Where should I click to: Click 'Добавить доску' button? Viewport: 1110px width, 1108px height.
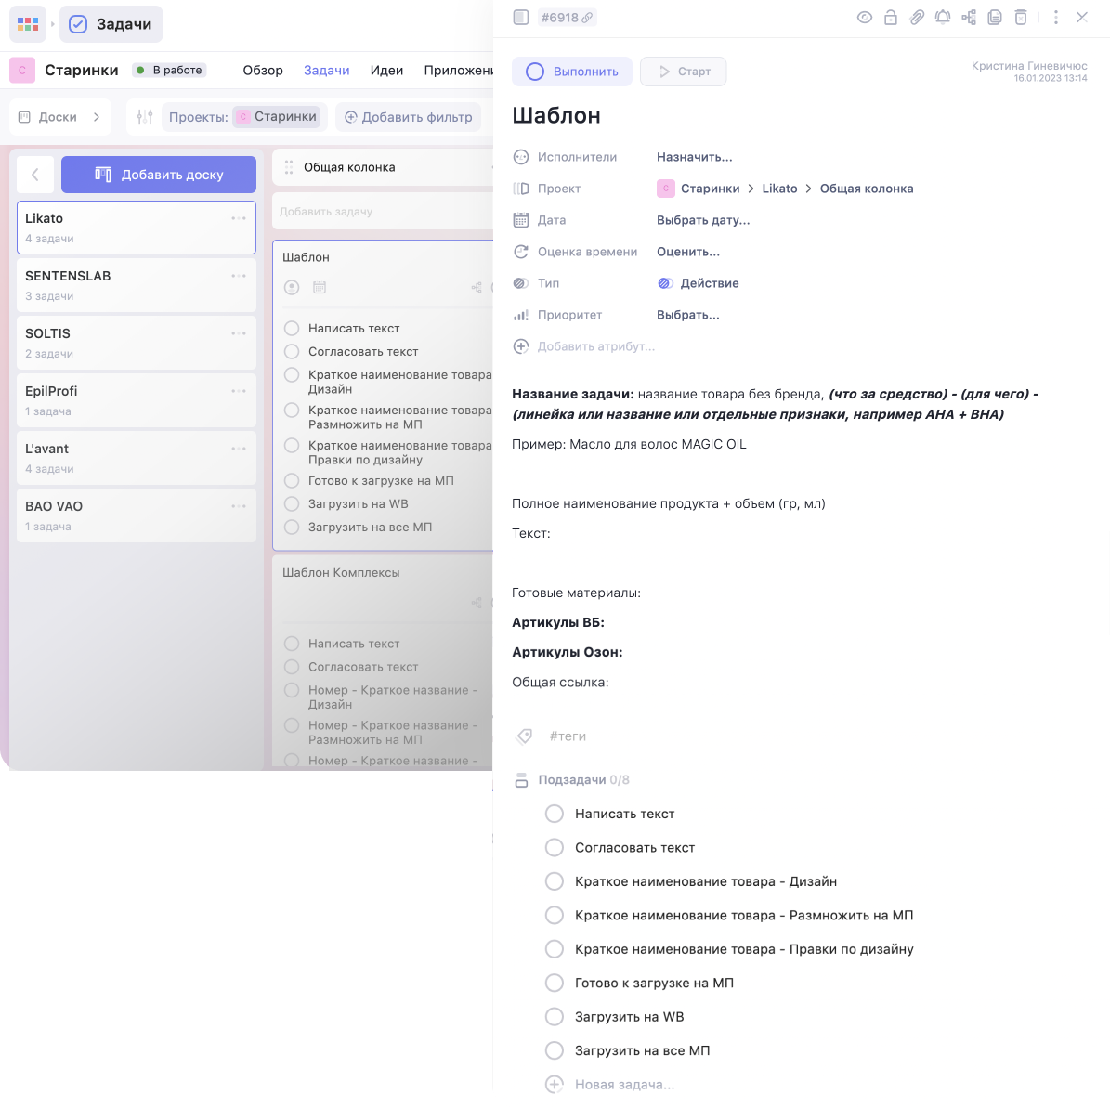pos(159,175)
